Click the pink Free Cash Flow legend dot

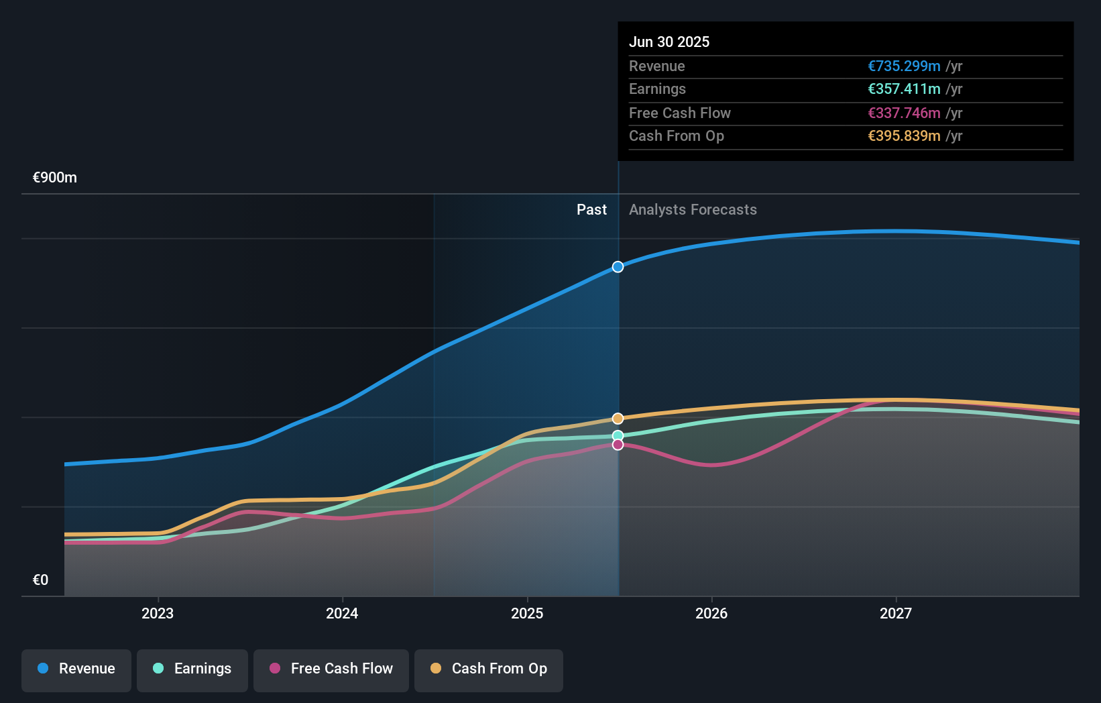(275, 669)
